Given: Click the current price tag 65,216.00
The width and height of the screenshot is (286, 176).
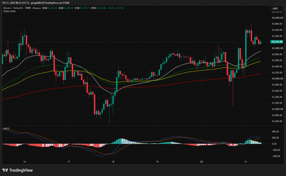Looking at the screenshot, I should (x=277, y=42).
